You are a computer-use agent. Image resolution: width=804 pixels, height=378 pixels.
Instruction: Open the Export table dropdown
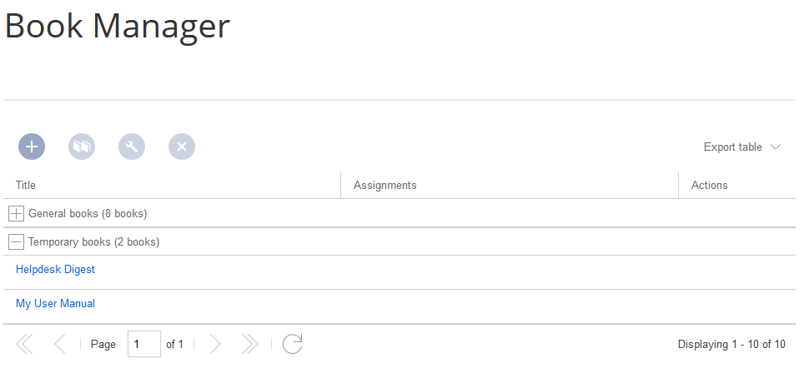click(x=741, y=147)
